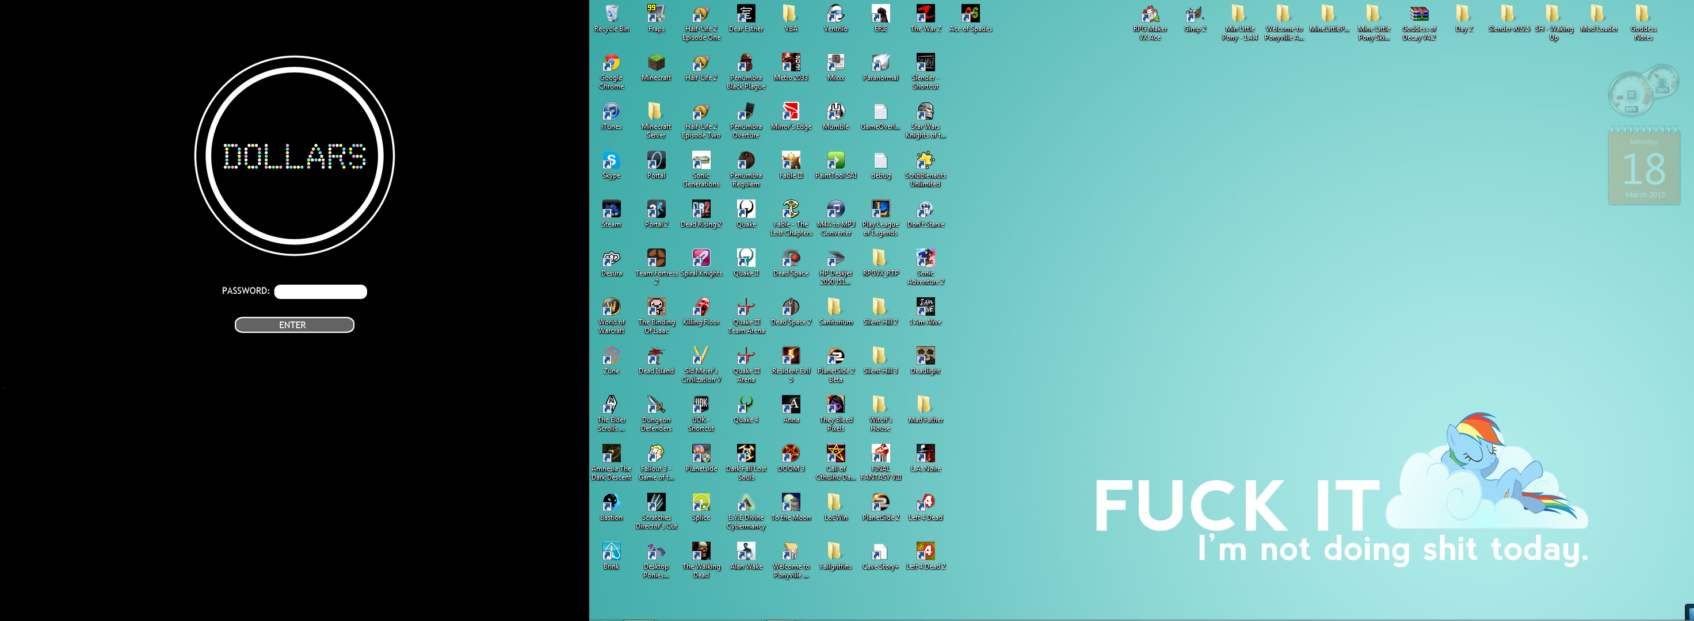Select the DOOM 3 shortcut
Screen dimensions: 1694x621
click(x=791, y=458)
